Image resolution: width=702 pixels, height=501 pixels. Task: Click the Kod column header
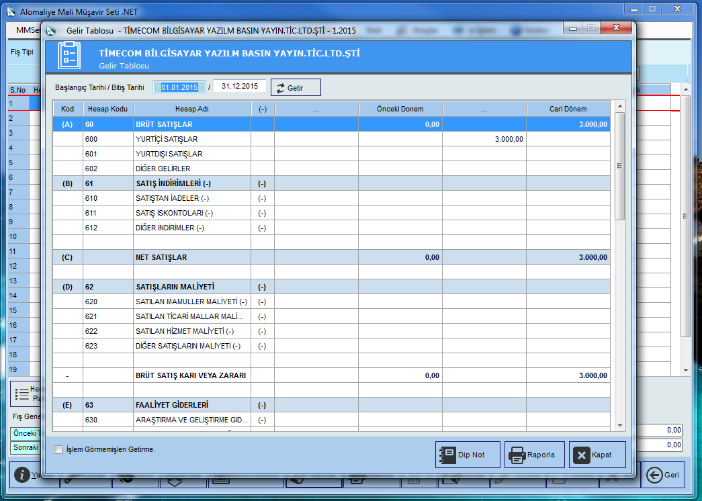coord(68,109)
